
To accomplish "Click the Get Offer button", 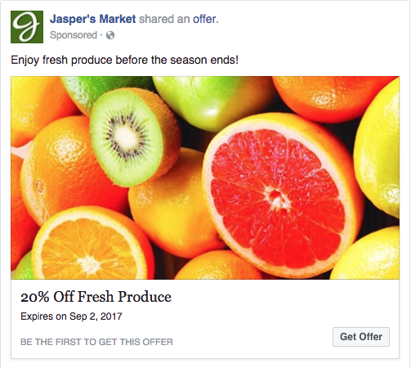I will [361, 337].
